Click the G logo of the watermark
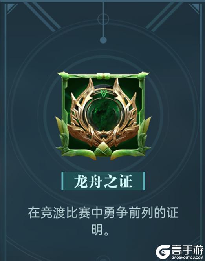This screenshot has width=205, height=261. [163, 252]
